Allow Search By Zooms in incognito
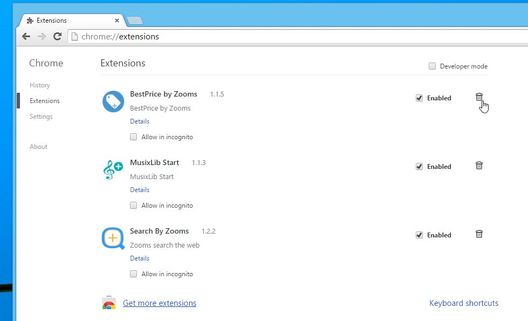 click(133, 274)
